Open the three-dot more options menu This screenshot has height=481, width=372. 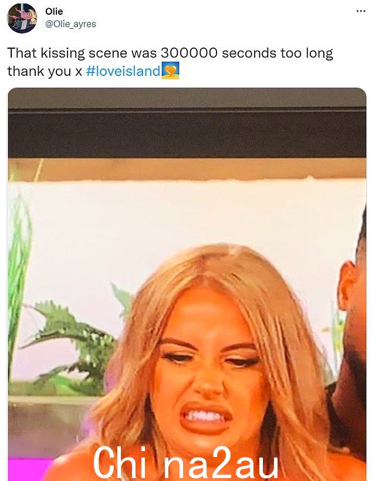pos(361,11)
